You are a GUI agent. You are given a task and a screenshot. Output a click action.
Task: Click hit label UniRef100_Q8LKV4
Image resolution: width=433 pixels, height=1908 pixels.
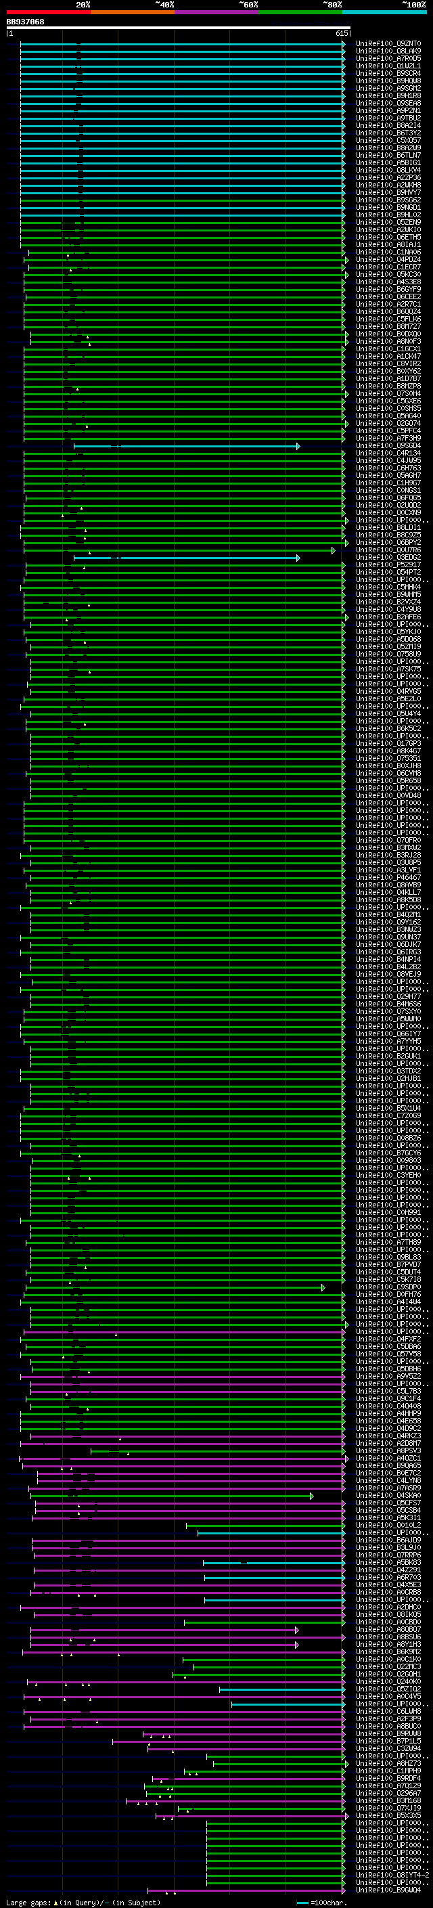click(x=388, y=170)
